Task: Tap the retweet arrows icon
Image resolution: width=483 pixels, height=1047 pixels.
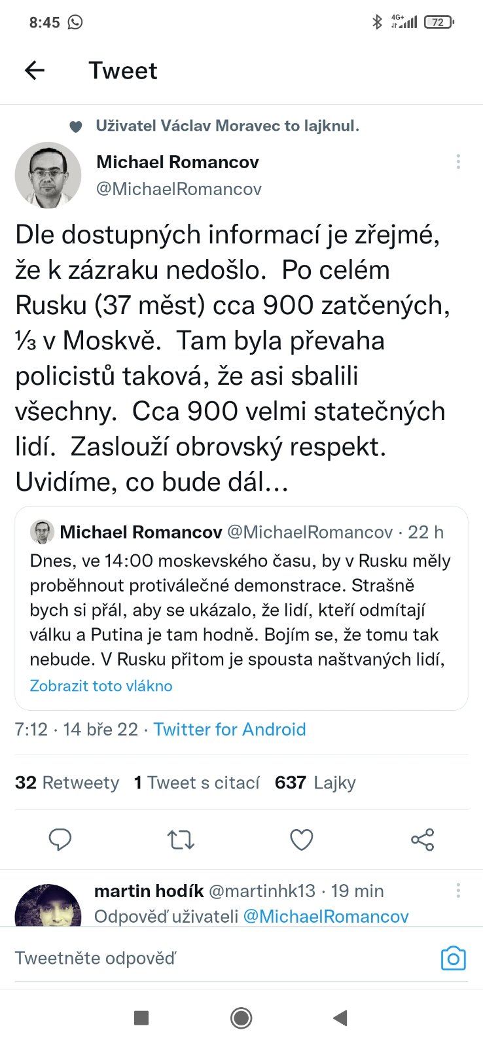Action: tap(181, 839)
